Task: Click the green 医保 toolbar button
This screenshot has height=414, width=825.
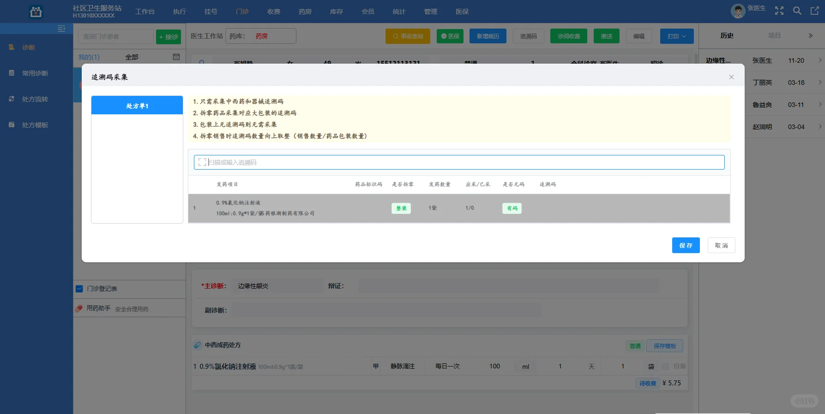Action: pos(450,36)
